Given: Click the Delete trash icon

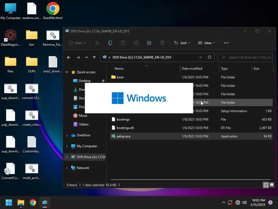Looking at the screenshot, I should pyautogui.click(x=162, y=43).
